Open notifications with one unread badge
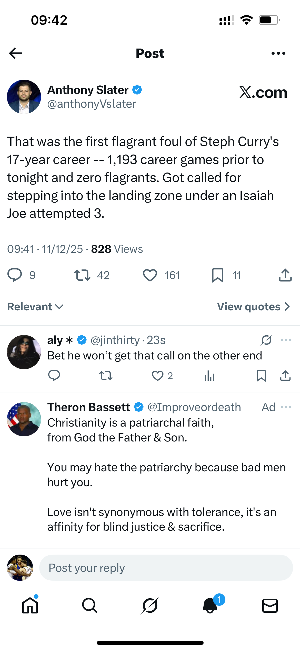The height and width of the screenshot is (651, 300). [x=210, y=605]
